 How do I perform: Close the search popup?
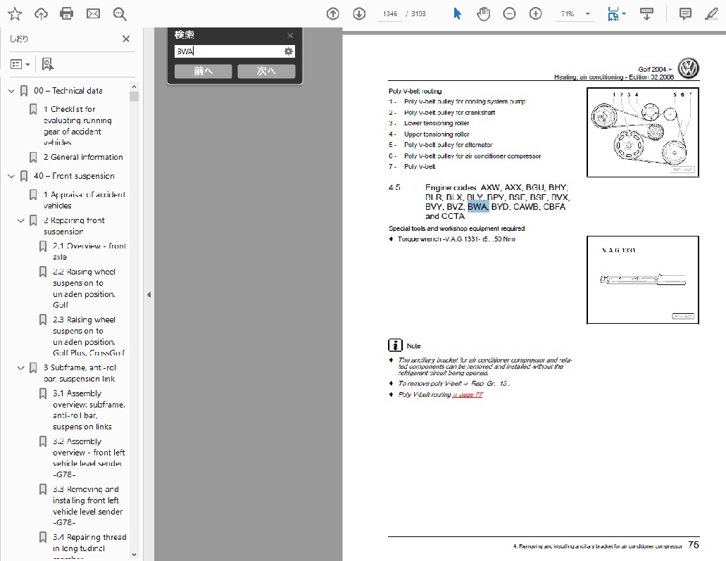[x=290, y=35]
